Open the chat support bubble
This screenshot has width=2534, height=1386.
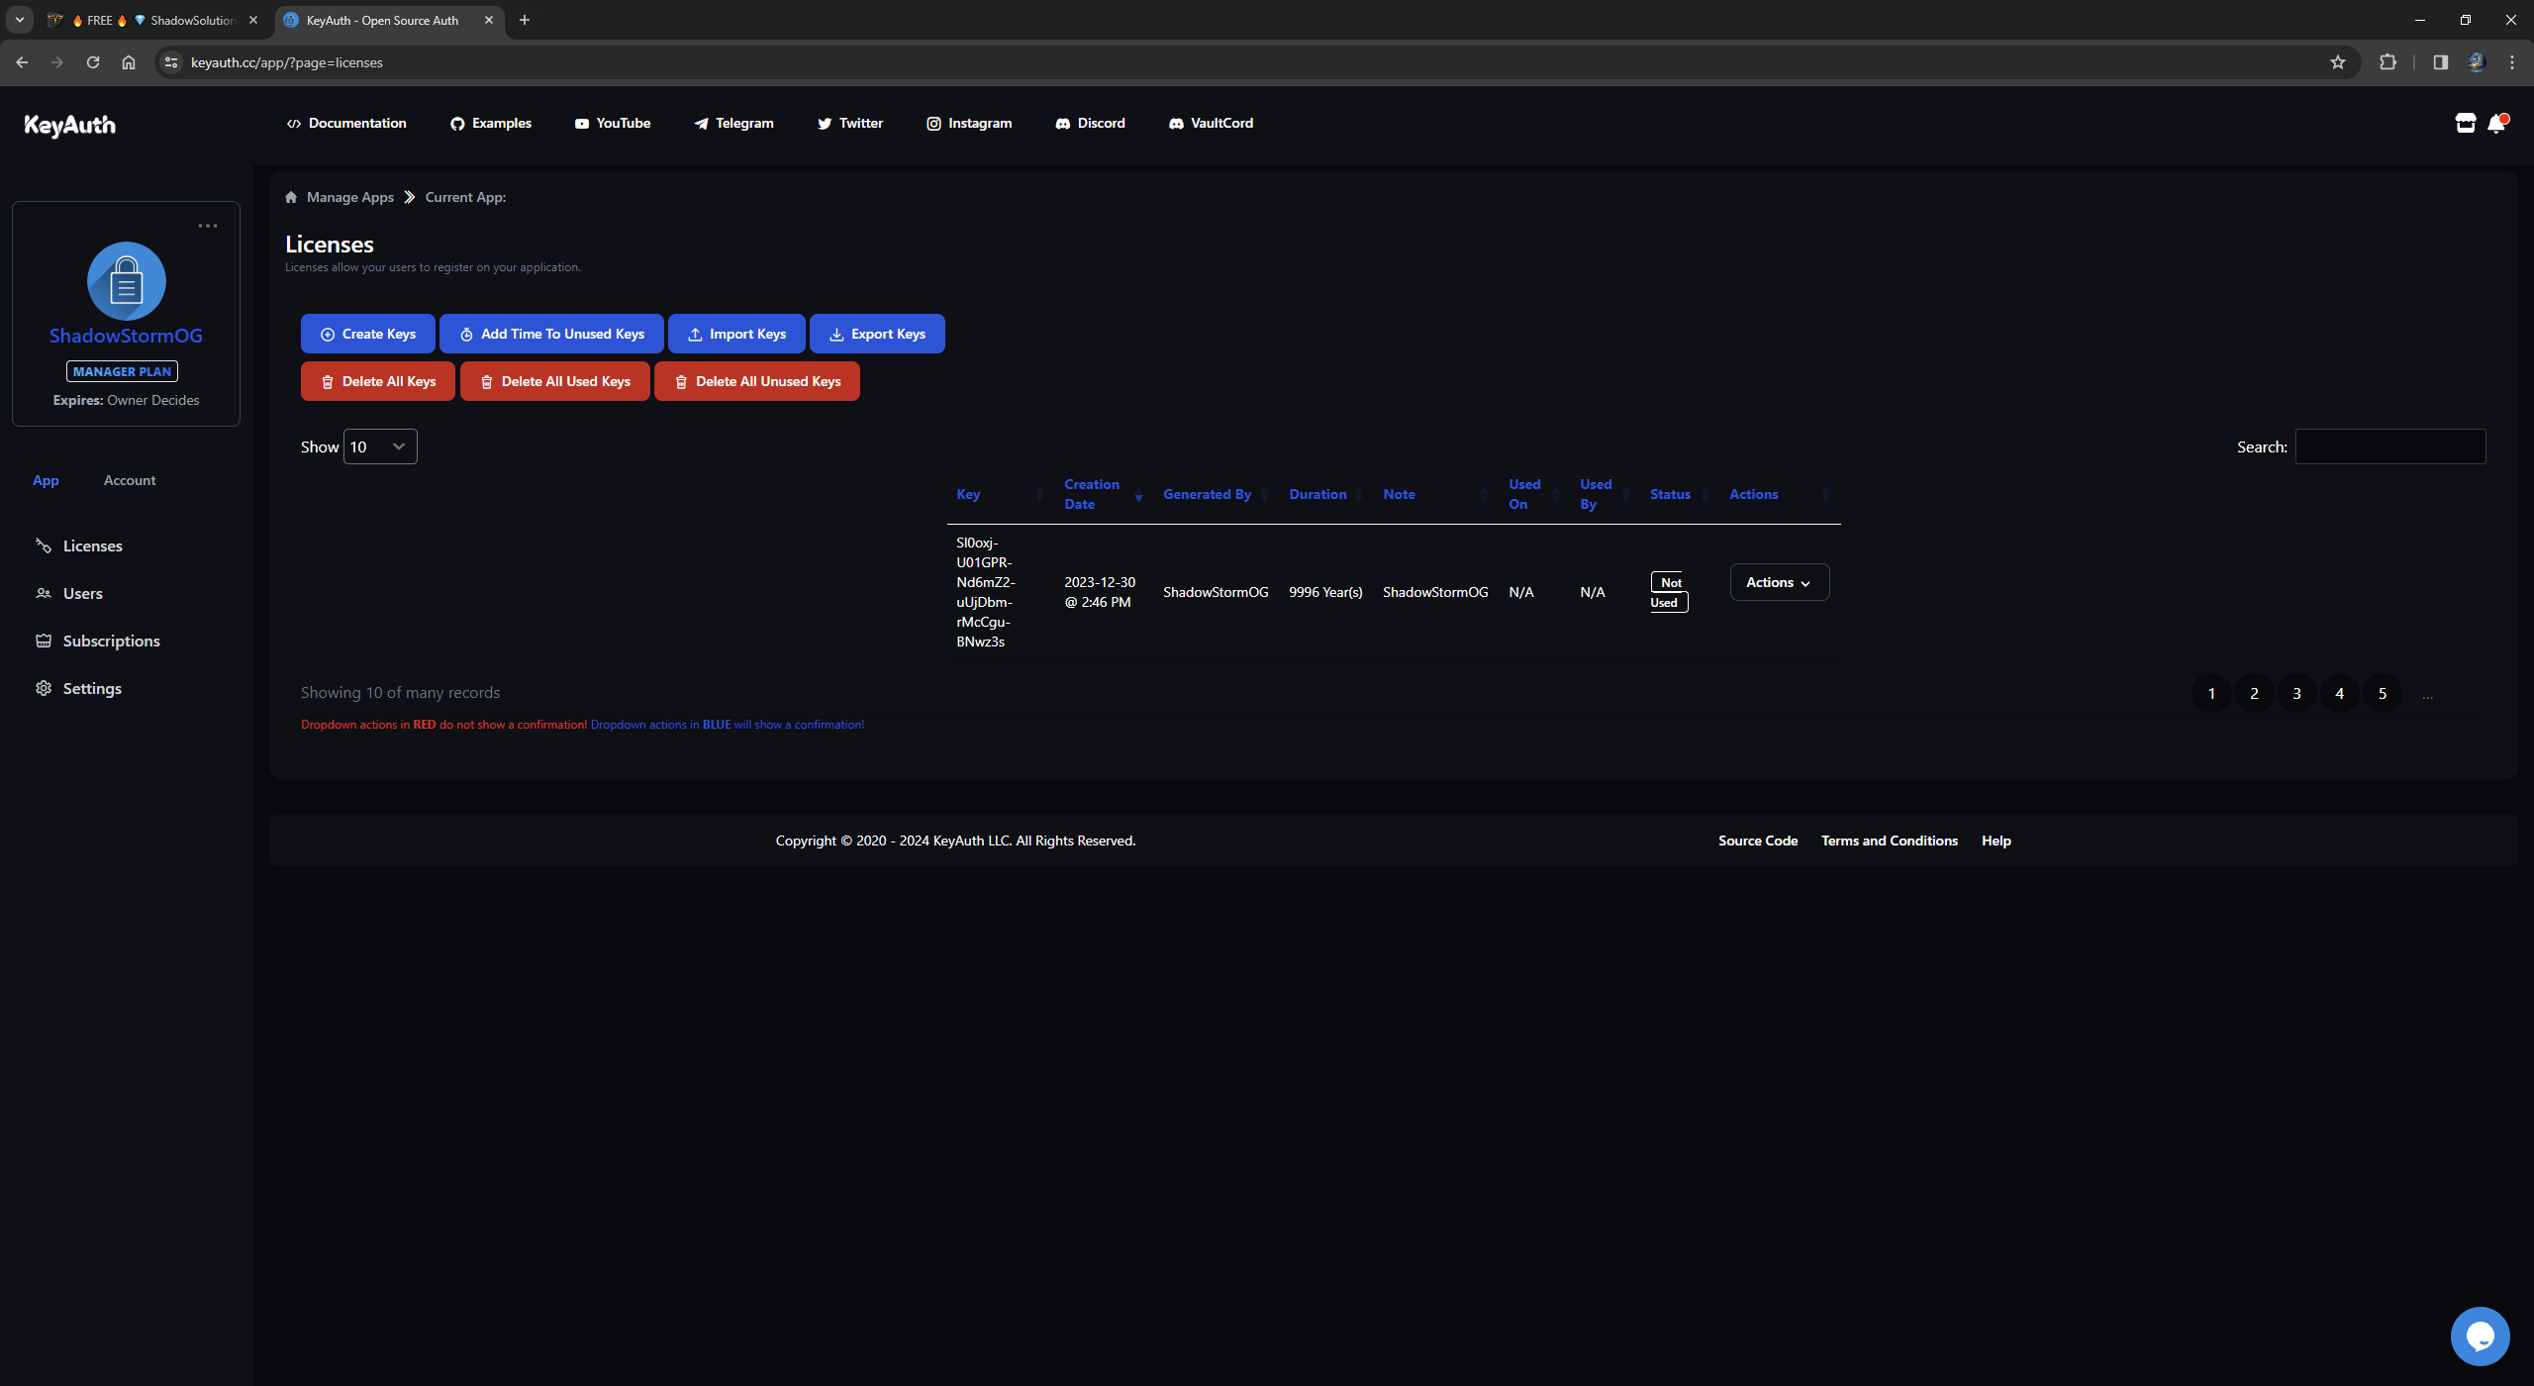[x=2480, y=1336]
